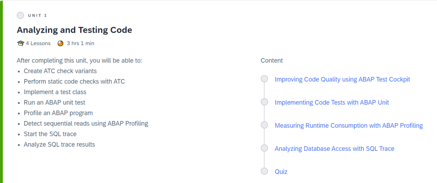Click the pie-chart duration icon
Screen dimensions: 437x183
61,43
